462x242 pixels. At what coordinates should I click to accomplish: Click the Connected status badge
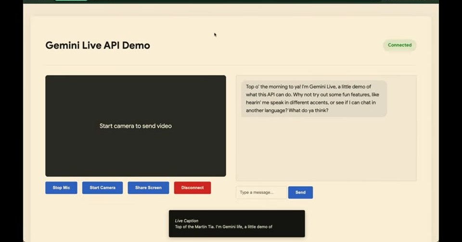coord(399,45)
